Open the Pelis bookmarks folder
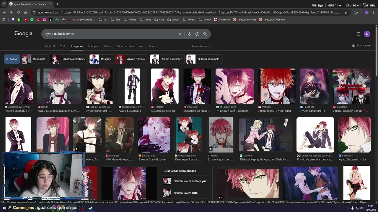Screen dimensions: 378x212 pos(115,20)
